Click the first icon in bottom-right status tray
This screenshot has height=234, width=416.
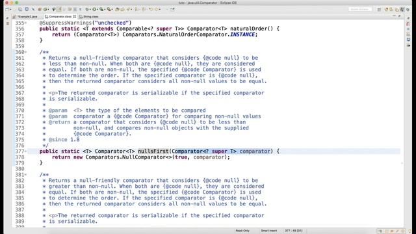[380, 231]
